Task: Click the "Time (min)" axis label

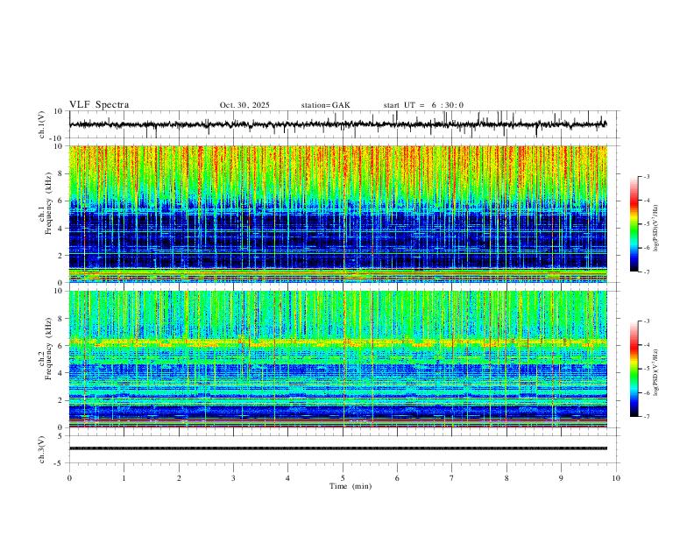Action: (351, 486)
